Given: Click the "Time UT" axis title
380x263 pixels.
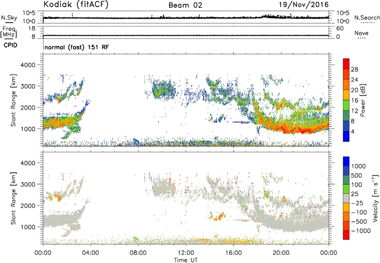Looking at the screenshot, I should (186, 260).
